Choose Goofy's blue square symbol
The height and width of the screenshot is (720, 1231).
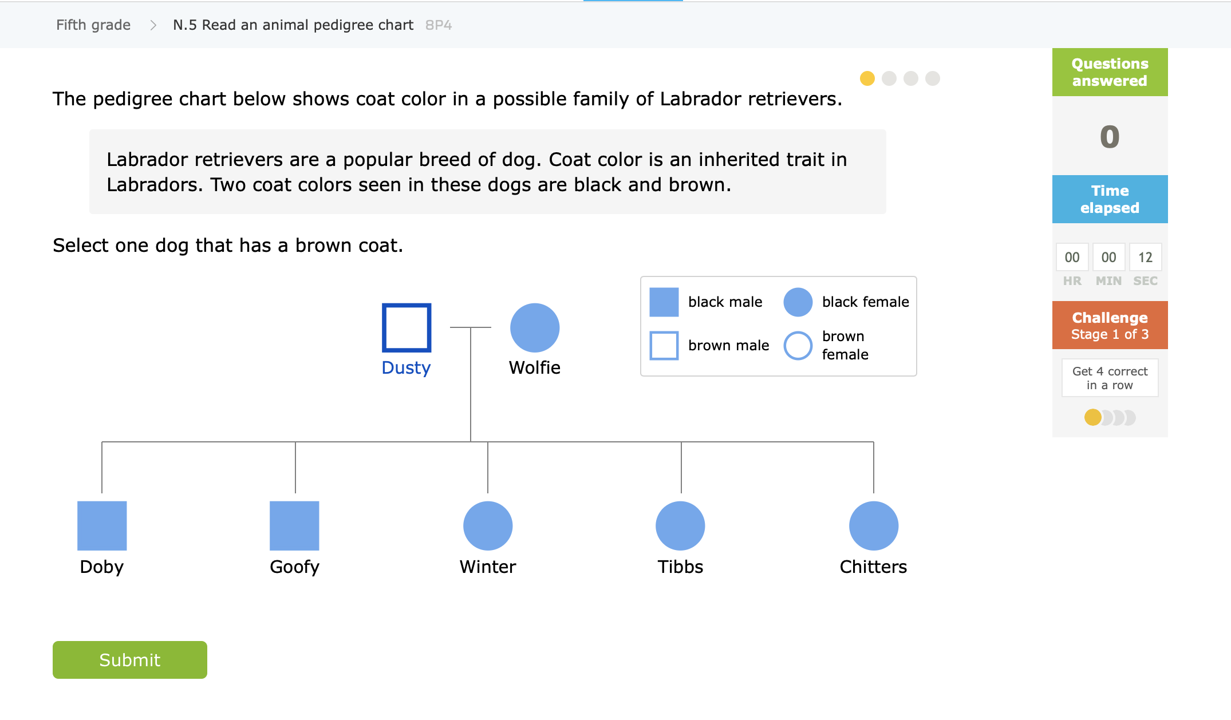[x=294, y=526]
